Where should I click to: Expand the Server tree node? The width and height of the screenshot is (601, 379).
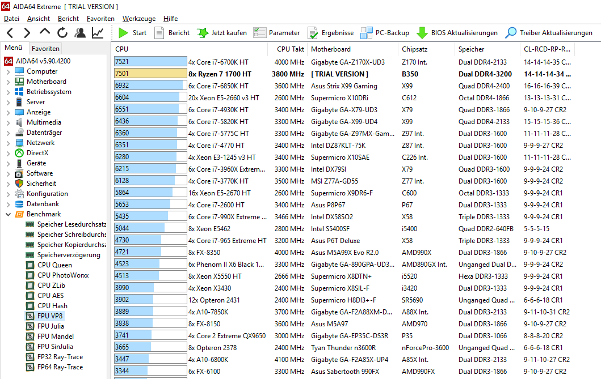[8, 102]
